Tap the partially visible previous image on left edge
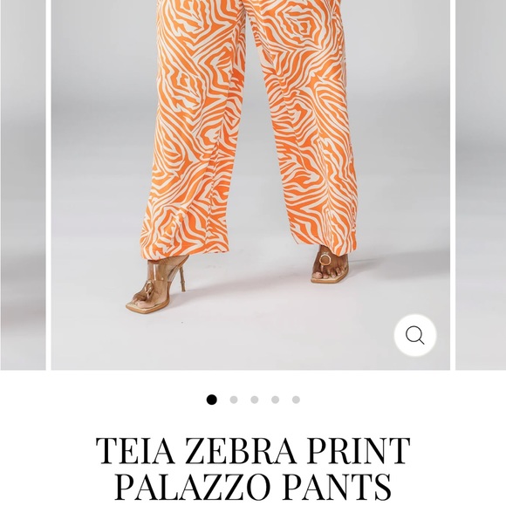Viewport: 506px width, 506px height. [x=23, y=185]
